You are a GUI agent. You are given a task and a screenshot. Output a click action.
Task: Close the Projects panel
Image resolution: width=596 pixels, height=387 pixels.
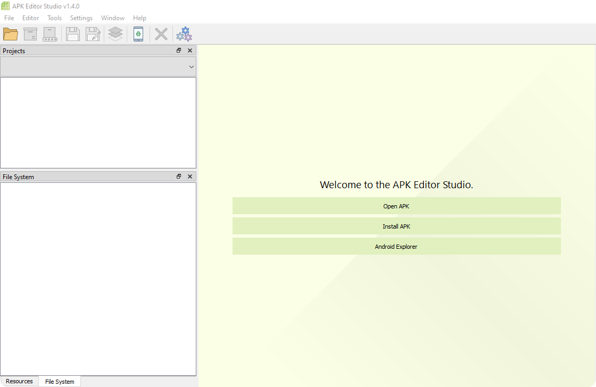coord(190,51)
